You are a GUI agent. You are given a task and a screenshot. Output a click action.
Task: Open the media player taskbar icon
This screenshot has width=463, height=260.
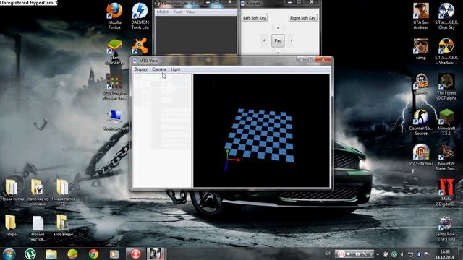[114, 253]
